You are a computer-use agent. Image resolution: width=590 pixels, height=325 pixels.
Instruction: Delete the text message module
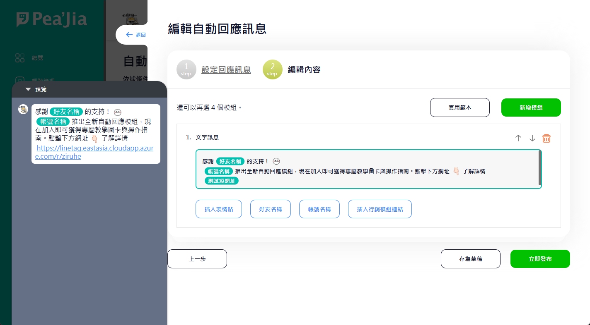tap(546, 139)
